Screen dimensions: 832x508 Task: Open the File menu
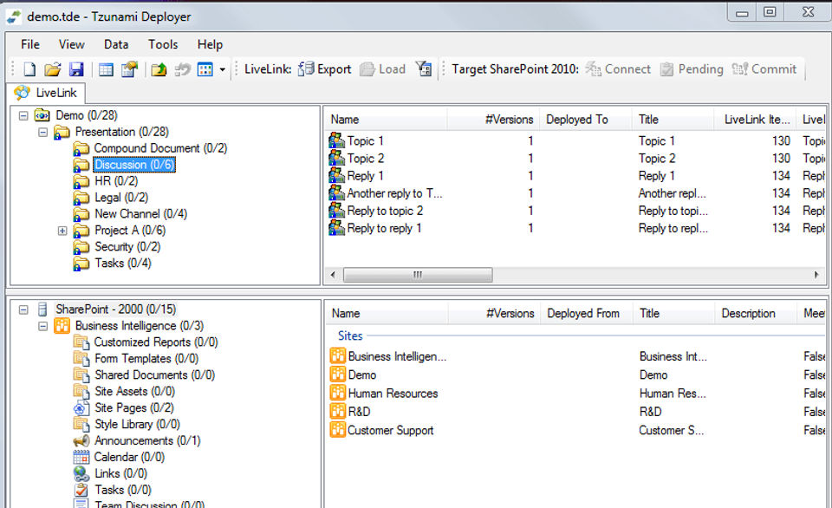coord(30,44)
